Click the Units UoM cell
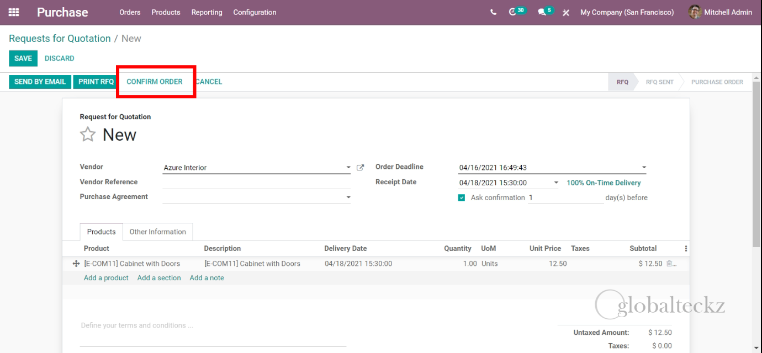This screenshot has width=762, height=353. (490, 264)
